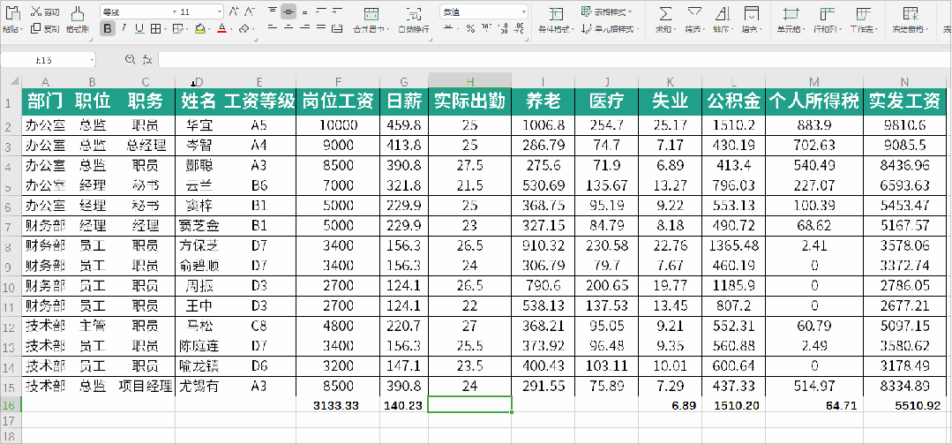Select cell with value 9810.6

(x=904, y=125)
